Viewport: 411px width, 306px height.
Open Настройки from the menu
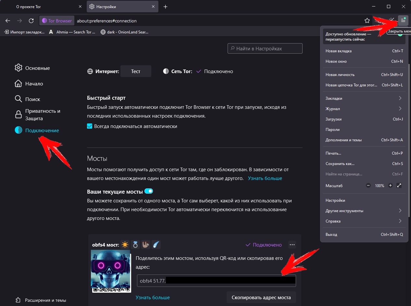[364, 200]
